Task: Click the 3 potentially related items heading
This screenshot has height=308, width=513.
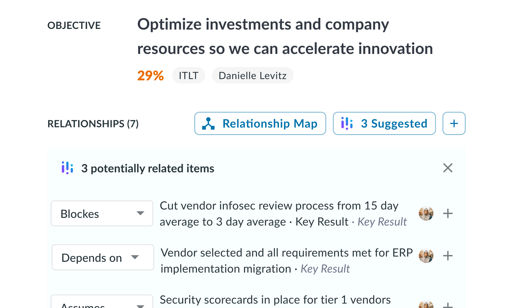Action: (x=147, y=168)
